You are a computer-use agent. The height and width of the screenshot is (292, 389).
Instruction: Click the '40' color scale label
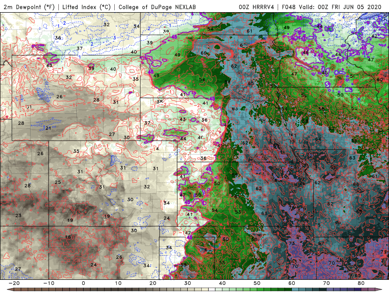pyautogui.click(x=222, y=283)
